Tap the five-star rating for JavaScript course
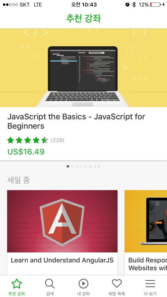Image resolution: width=167 pixels, height=297 pixels. click(x=28, y=140)
